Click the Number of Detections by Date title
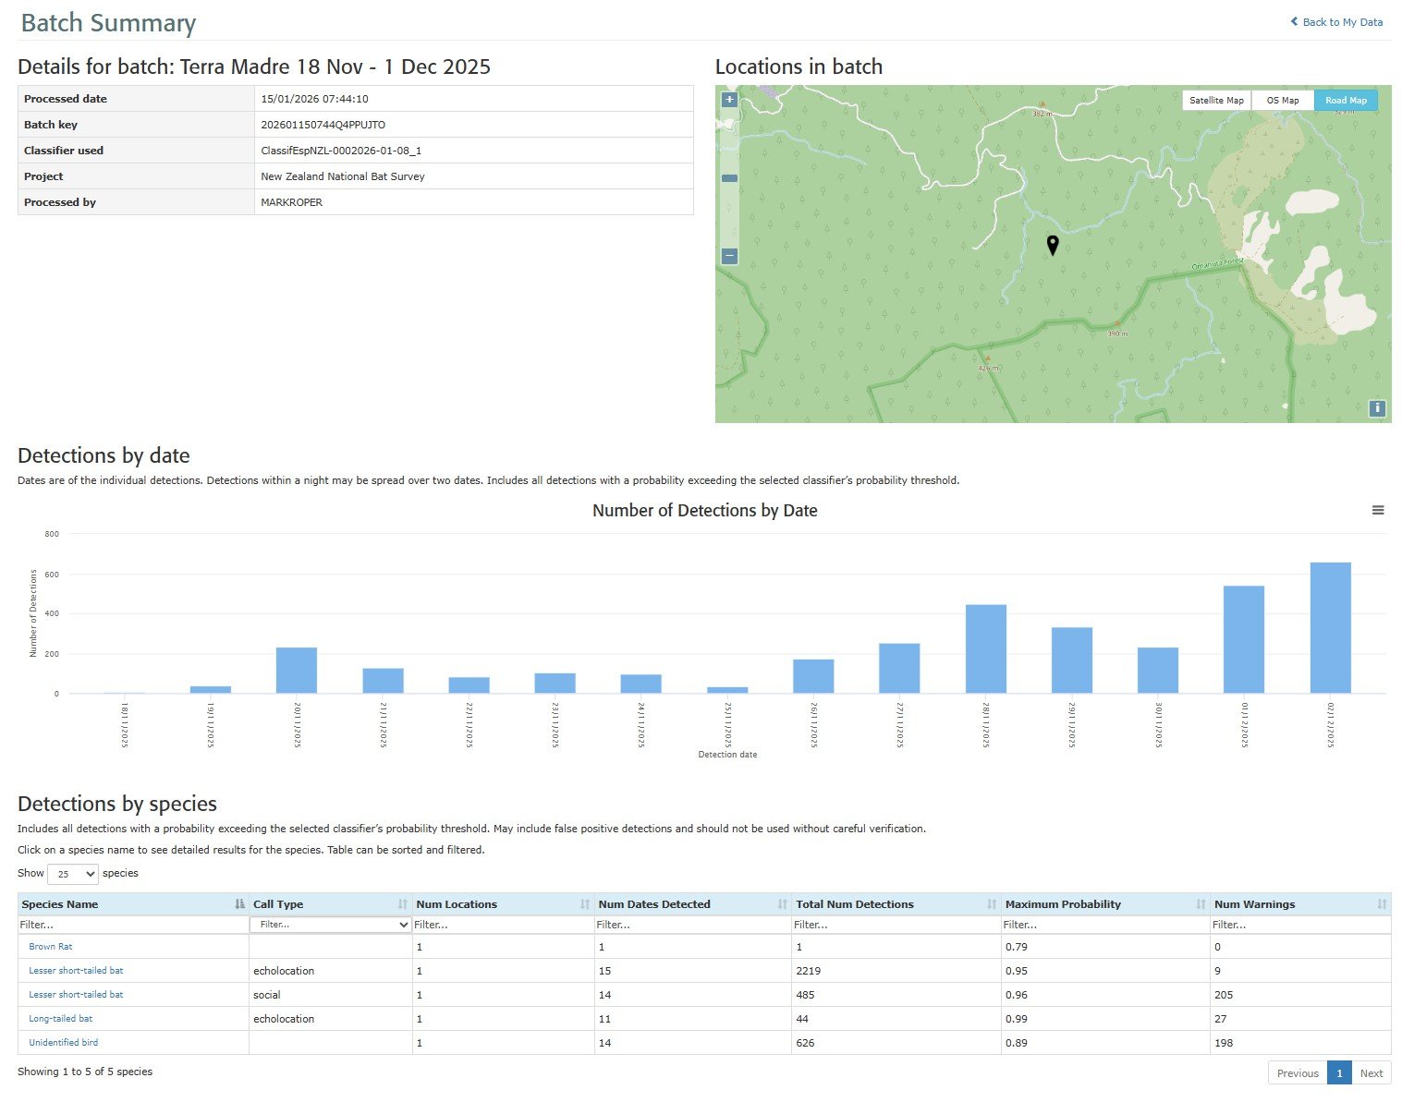The image size is (1402, 1102). pyautogui.click(x=705, y=511)
